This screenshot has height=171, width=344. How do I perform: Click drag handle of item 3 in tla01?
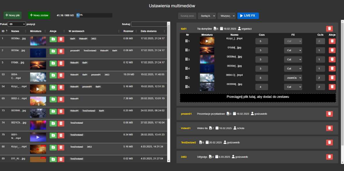coord(187,59)
